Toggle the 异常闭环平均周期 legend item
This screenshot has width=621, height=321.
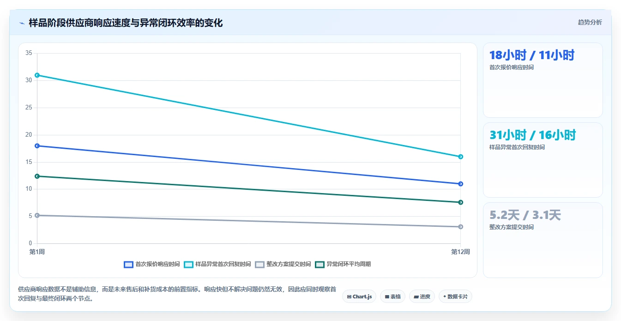tap(343, 264)
